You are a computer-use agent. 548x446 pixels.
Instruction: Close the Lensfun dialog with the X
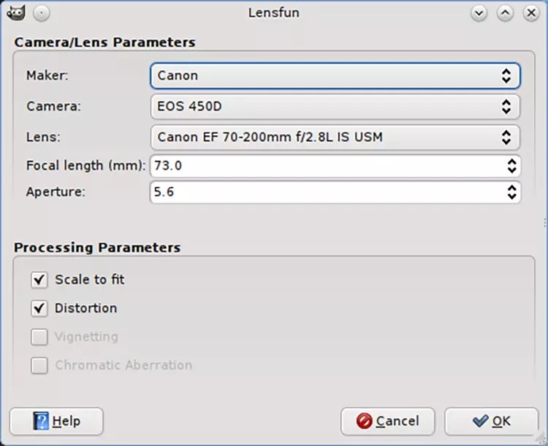click(530, 12)
